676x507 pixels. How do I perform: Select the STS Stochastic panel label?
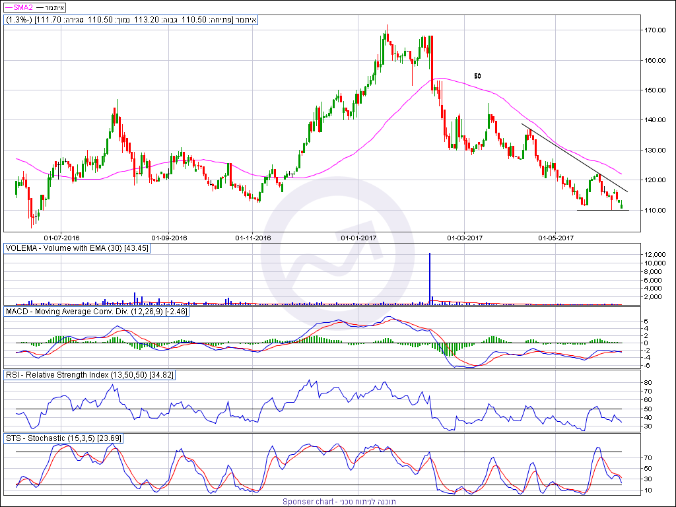pos(63,438)
